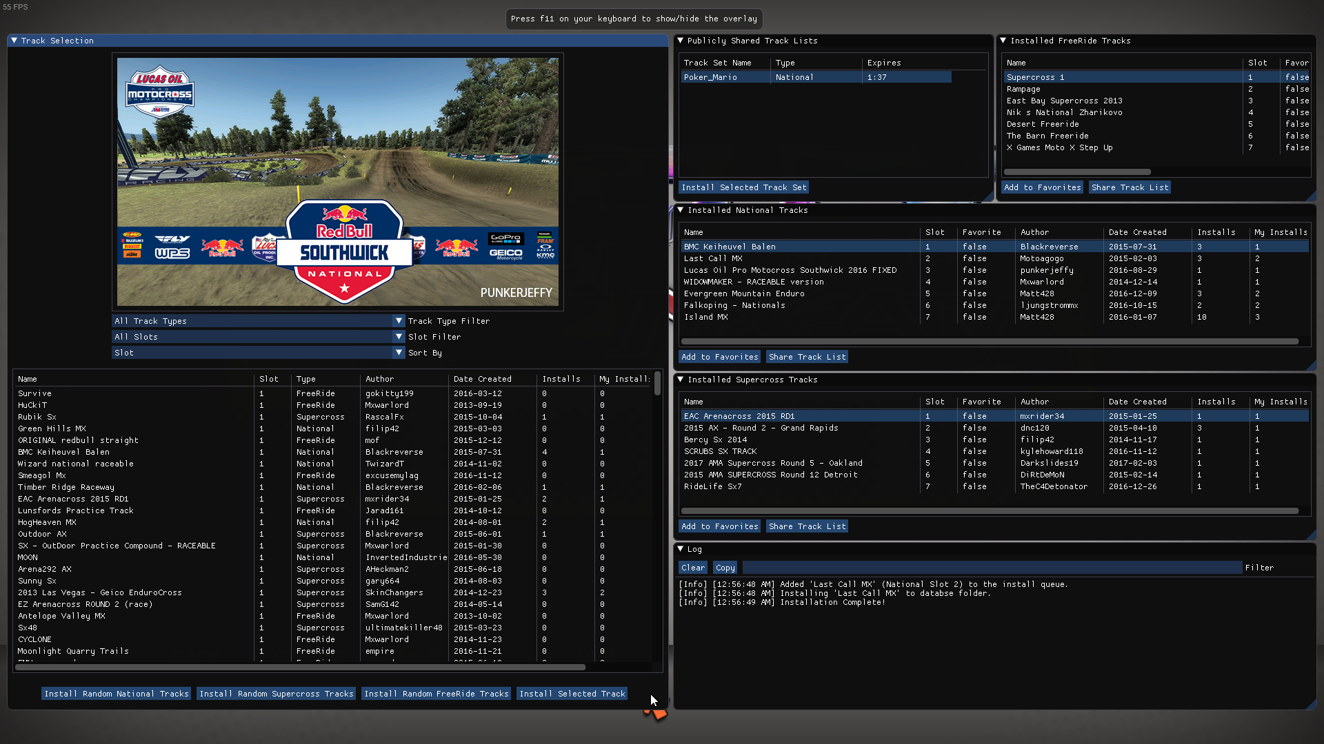The image size is (1324, 744).
Task: Collapse Installed FreeRide Tracks panel
Action: click(1003, 41)
